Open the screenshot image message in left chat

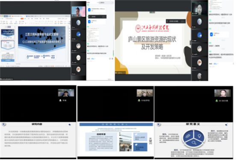[x=93, y=35]
